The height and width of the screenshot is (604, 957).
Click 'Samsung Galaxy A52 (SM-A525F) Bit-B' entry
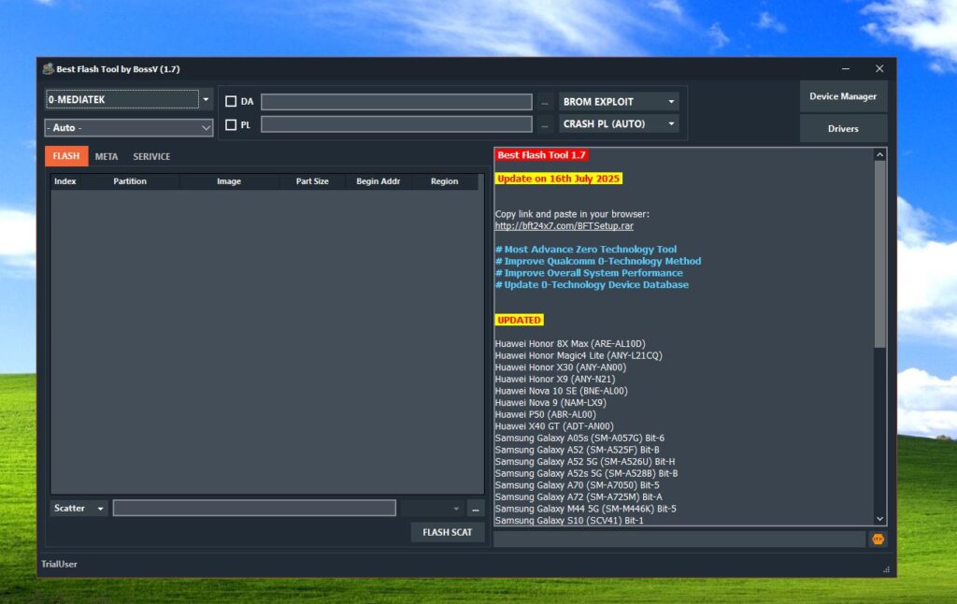tap(577, 450)
